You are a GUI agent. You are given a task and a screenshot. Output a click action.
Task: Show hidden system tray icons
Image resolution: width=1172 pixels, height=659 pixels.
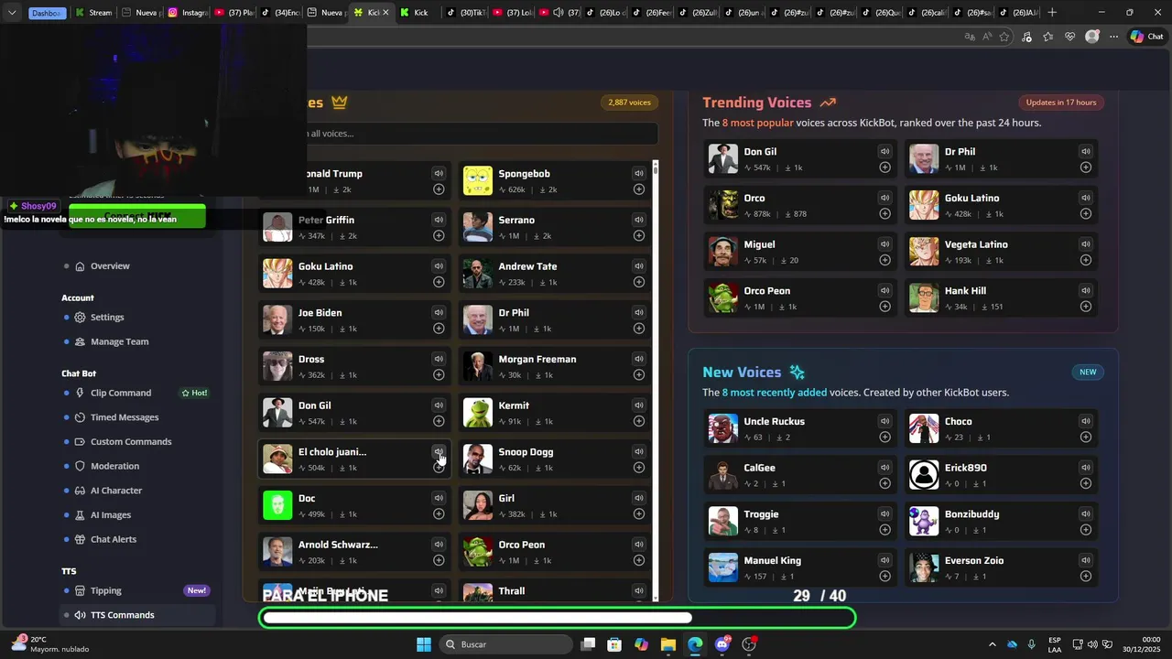(x=992, y=644)
